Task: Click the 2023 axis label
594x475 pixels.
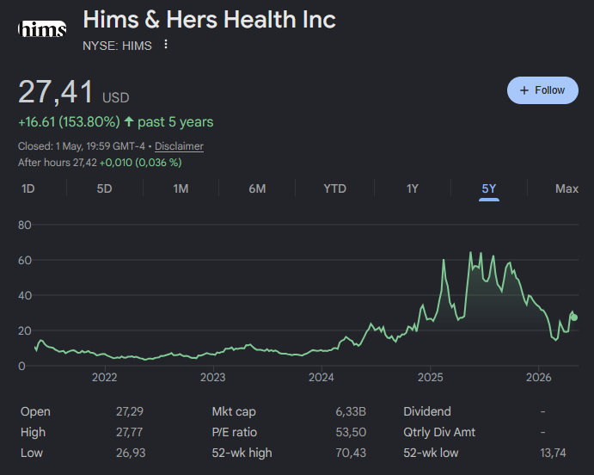Action: (213, 377)
